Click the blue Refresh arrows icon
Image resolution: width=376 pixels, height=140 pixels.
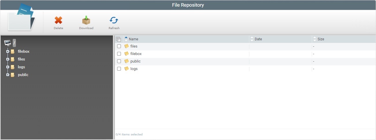click(114, 20)
